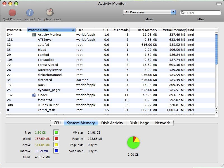The width and height of the screenshot is (224, 168).
Task: Select the dynamic_pager process row
Action: coord(110,90)
